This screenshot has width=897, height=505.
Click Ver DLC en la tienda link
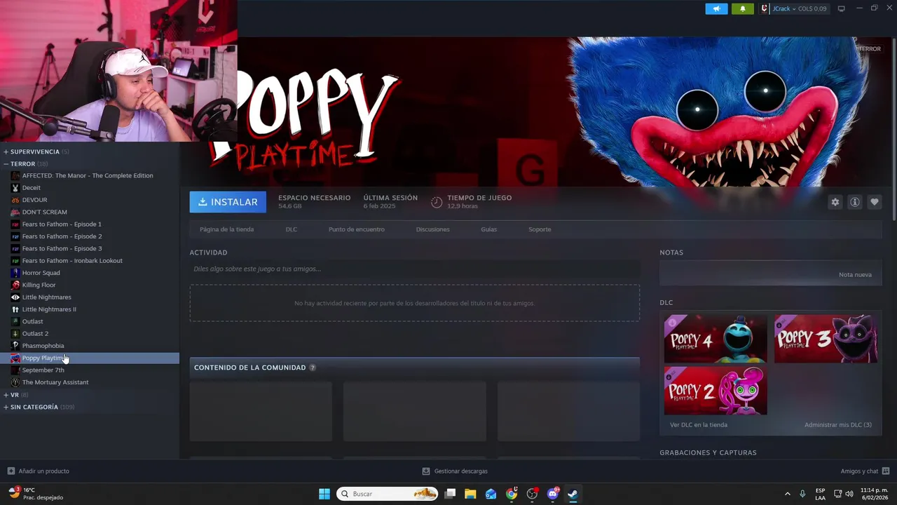[x=699, y=424]
